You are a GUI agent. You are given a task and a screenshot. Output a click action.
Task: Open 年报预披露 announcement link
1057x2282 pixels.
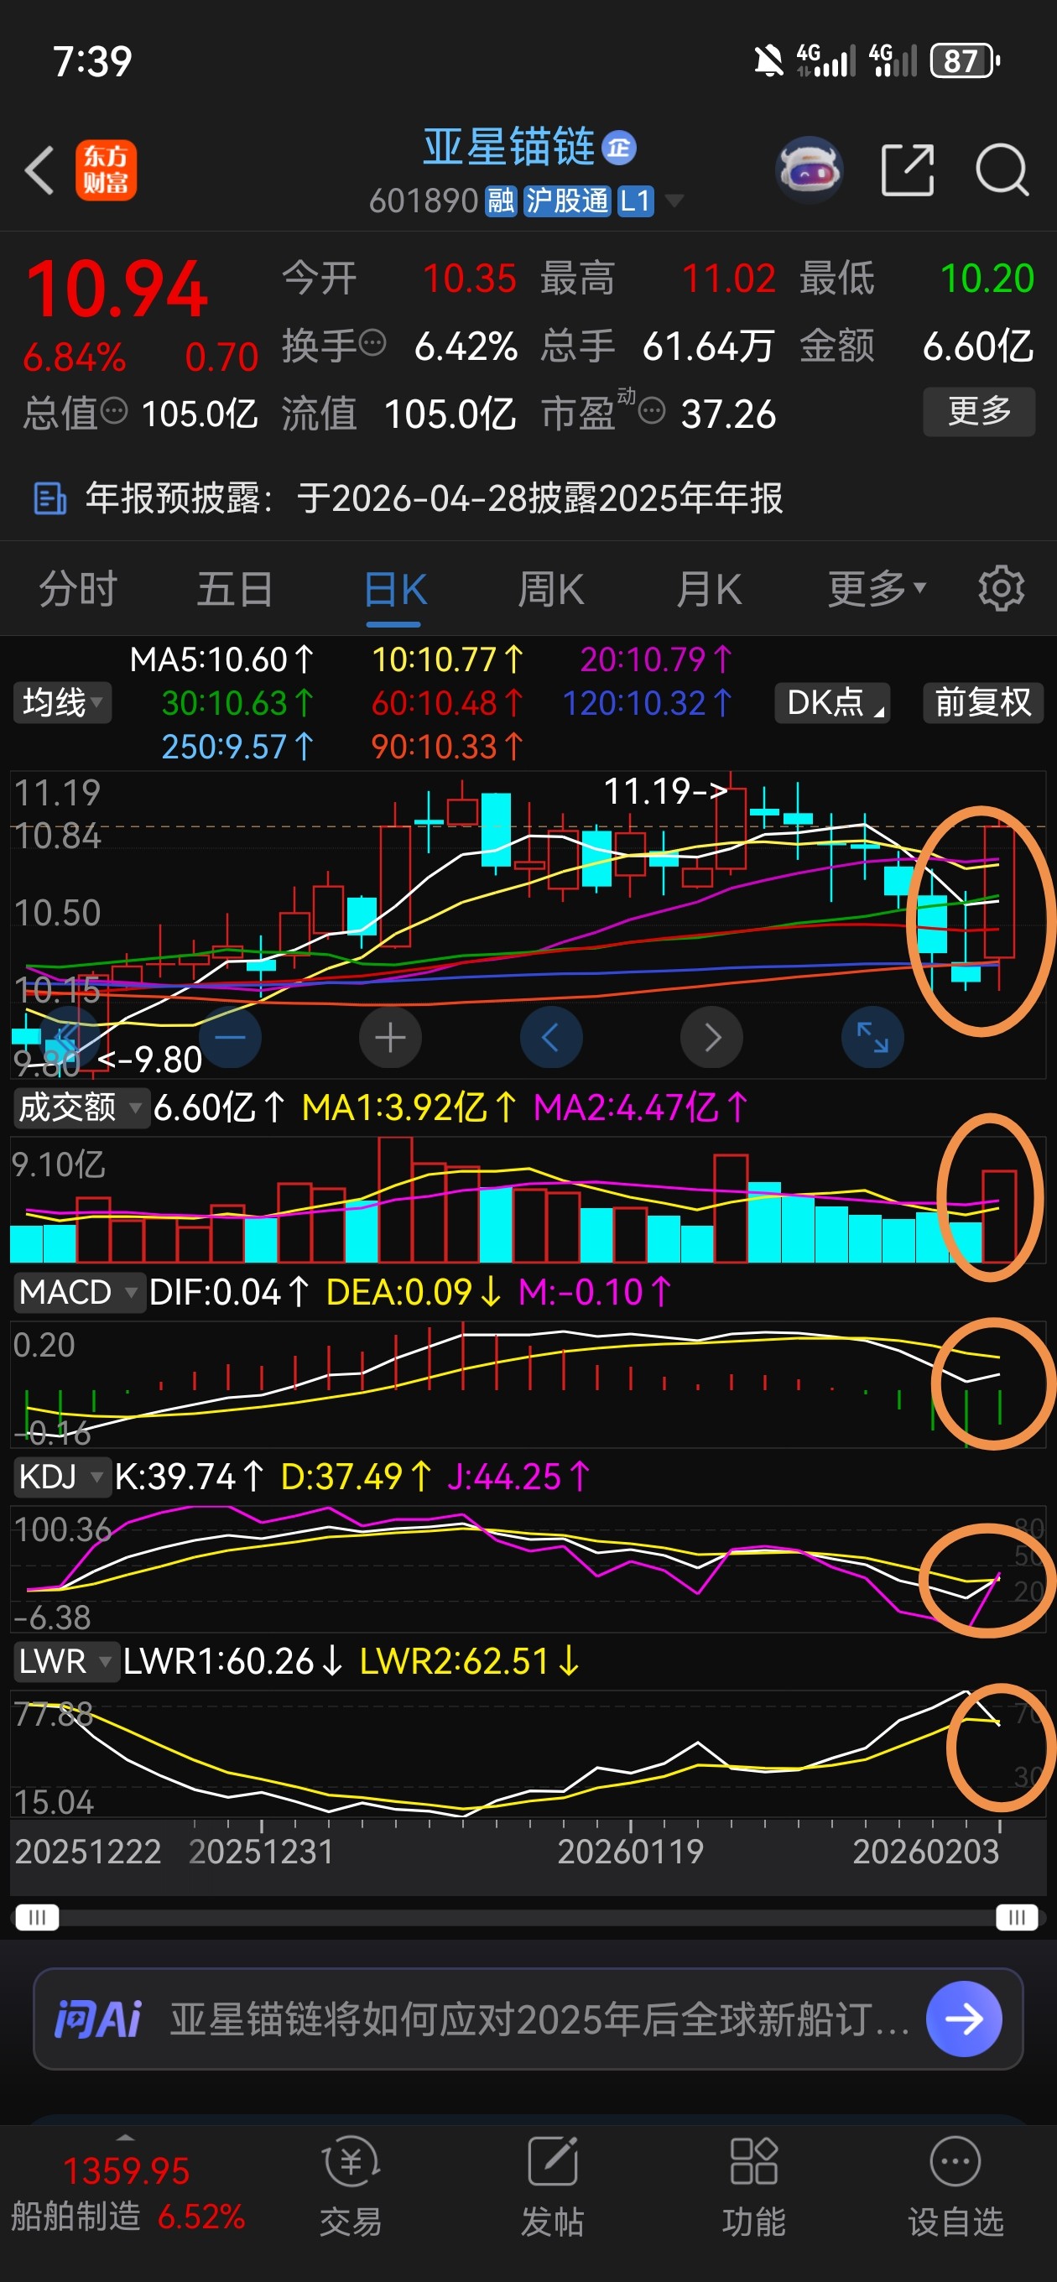coord(435,498)
